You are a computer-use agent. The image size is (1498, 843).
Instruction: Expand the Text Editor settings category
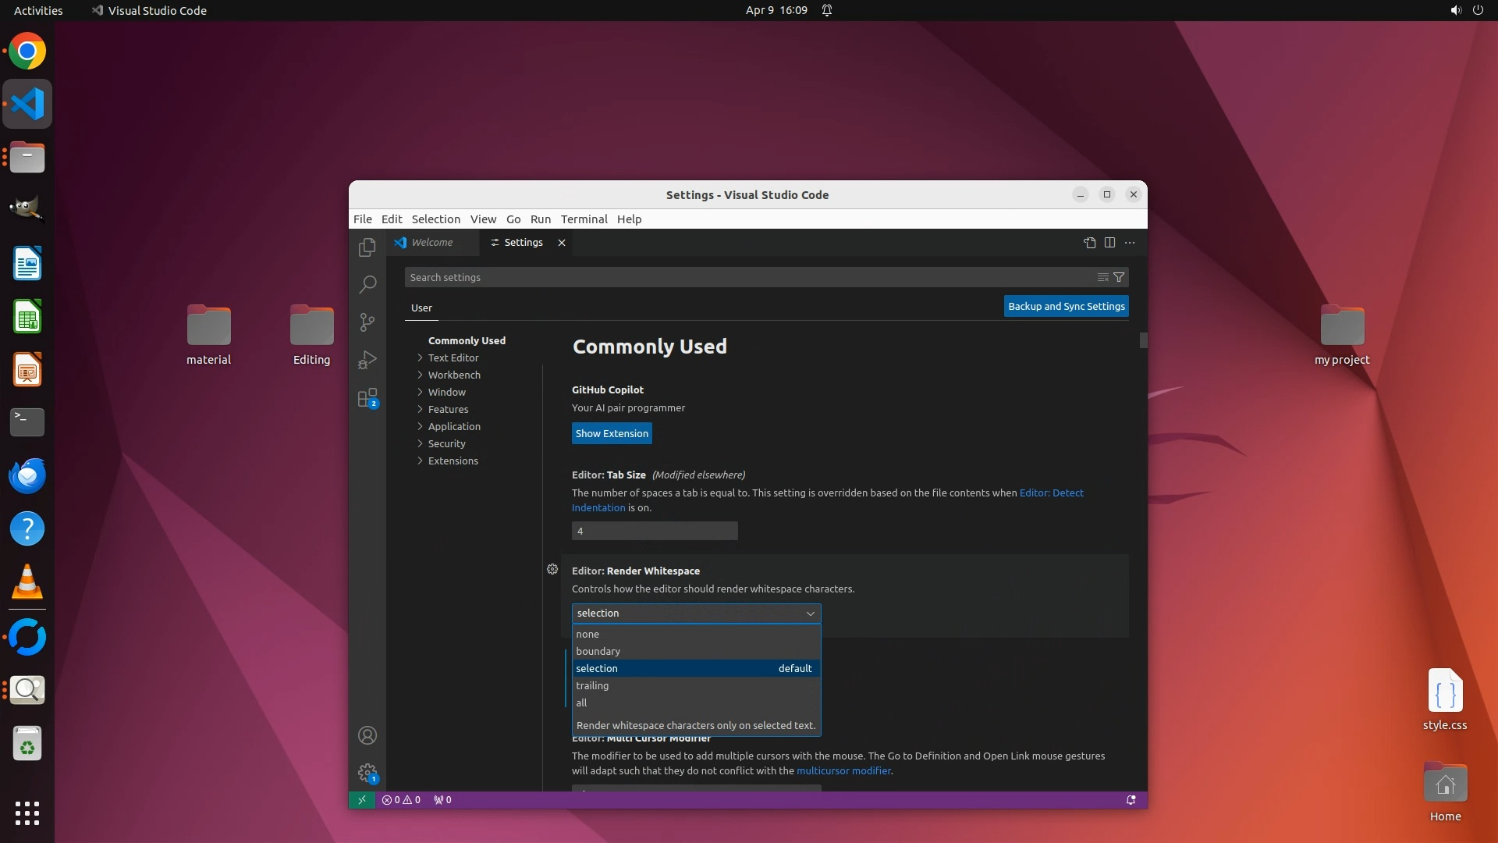[453, 357]
